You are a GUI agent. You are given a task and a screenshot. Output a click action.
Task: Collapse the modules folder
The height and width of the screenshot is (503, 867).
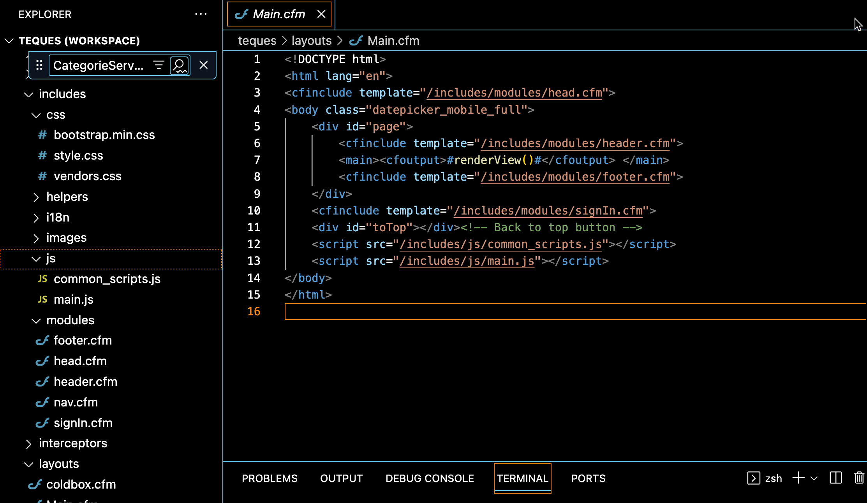point(36,321)
